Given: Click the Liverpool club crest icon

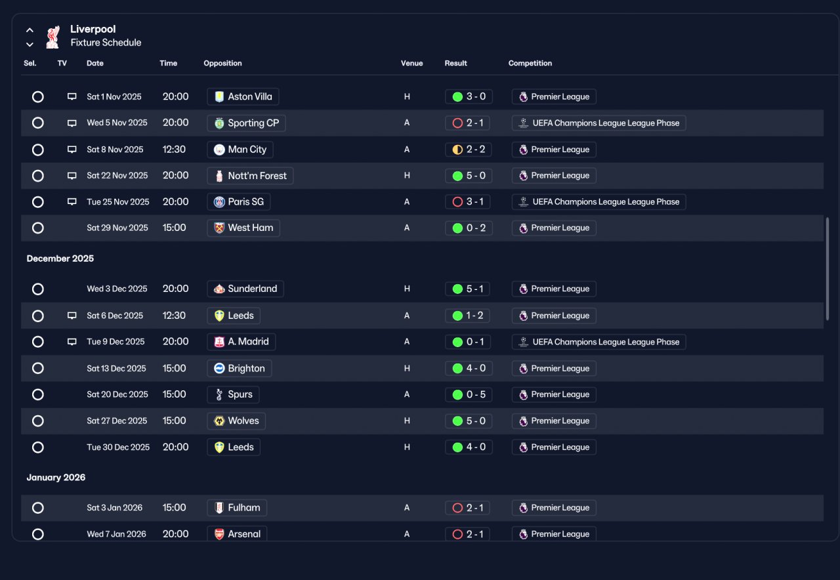Looking at the screenshot, I should pos(52,37).
